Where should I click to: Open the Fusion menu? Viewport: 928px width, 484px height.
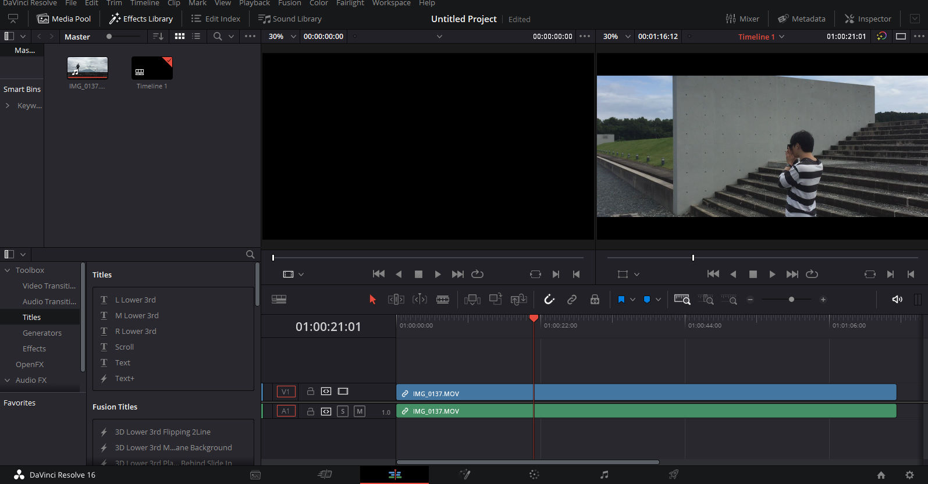[x=290, y=3]
